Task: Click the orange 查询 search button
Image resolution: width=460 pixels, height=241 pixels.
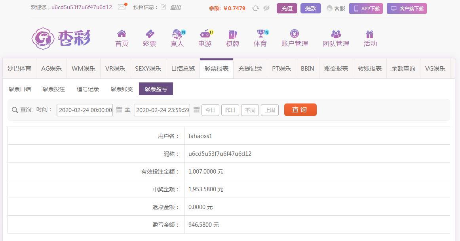Action: (x=300, y=110)
